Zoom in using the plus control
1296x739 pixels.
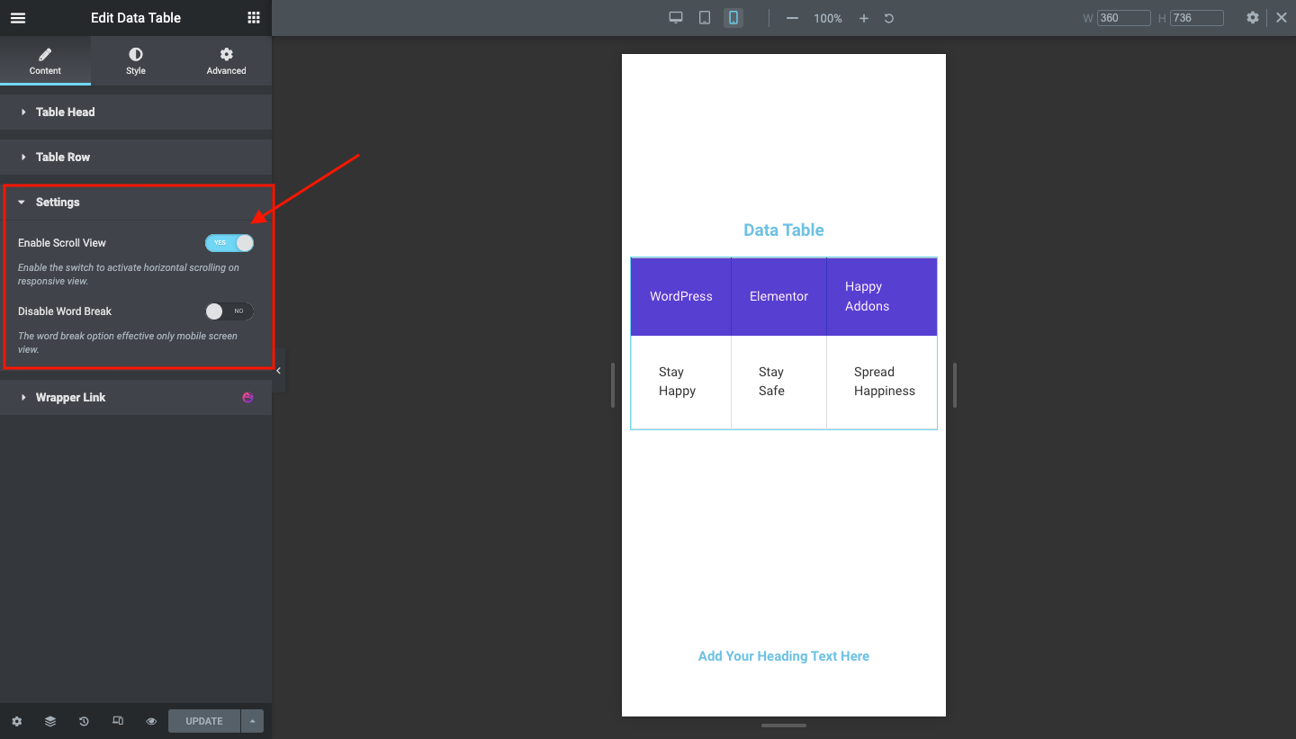pyautogui.click(x=863, y=17)
